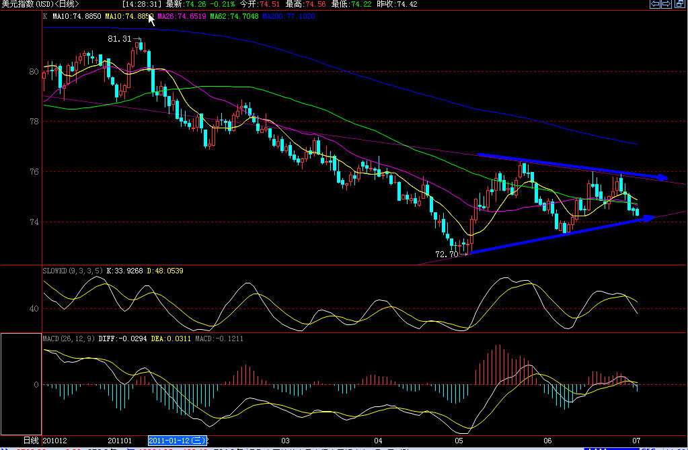Screen dimensions: 688x450
Task: Click the 04 month mark on time axis
Action: click(378, 441)
